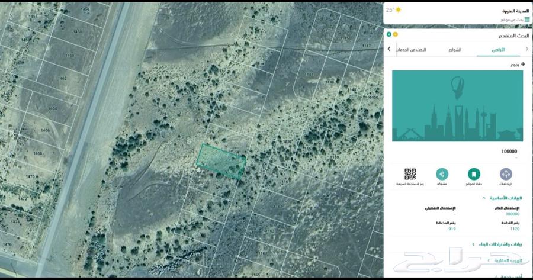
Task: Click the Share (مشاركة) icon
Action: 442,174
